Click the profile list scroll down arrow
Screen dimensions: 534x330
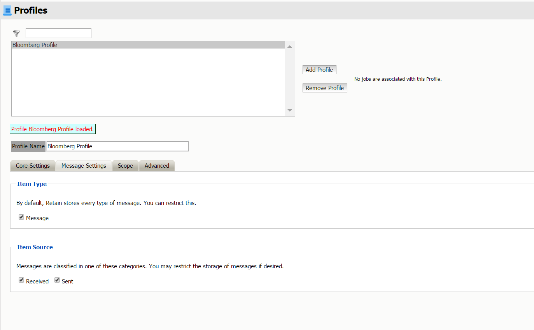tap(290, 110)
